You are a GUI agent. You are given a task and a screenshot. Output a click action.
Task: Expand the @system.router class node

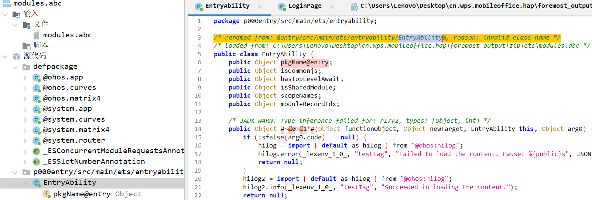25,141
